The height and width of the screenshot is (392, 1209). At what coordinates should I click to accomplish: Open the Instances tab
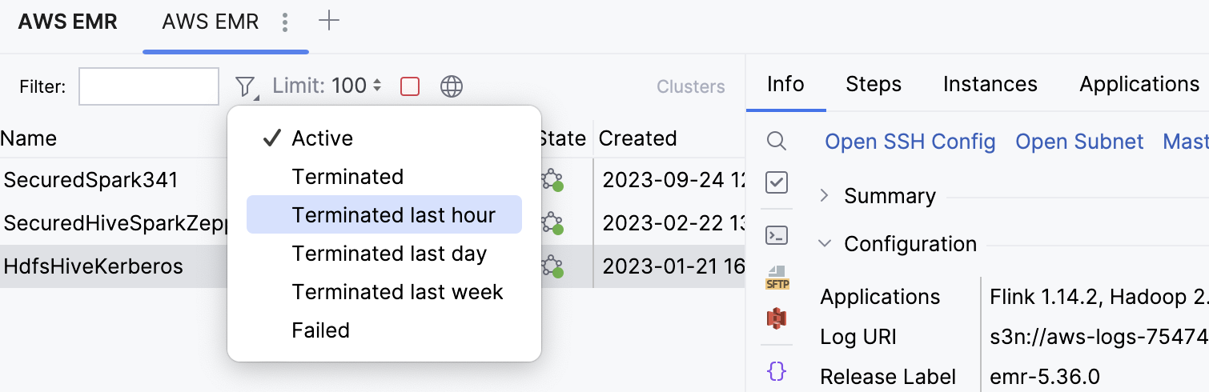990,84
